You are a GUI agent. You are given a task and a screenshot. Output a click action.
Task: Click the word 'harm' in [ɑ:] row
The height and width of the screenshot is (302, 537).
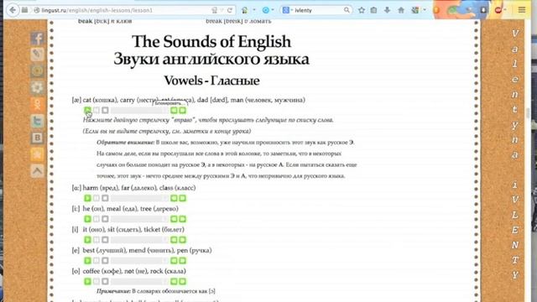pyautogui.click(x=90, y=188)
